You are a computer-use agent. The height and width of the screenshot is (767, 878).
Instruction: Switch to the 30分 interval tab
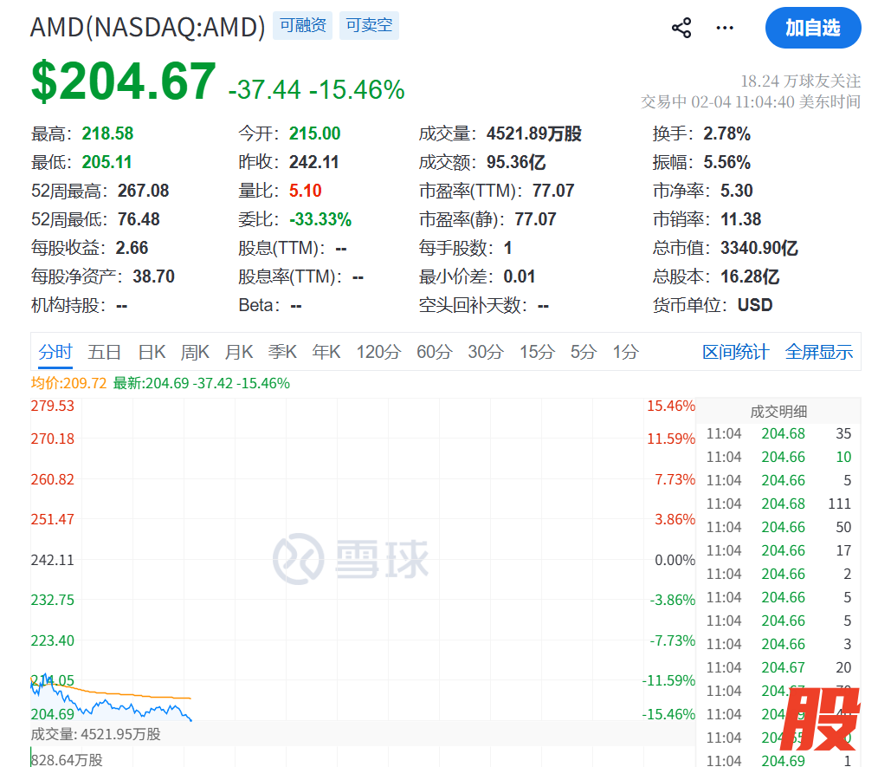pos(486,352)
